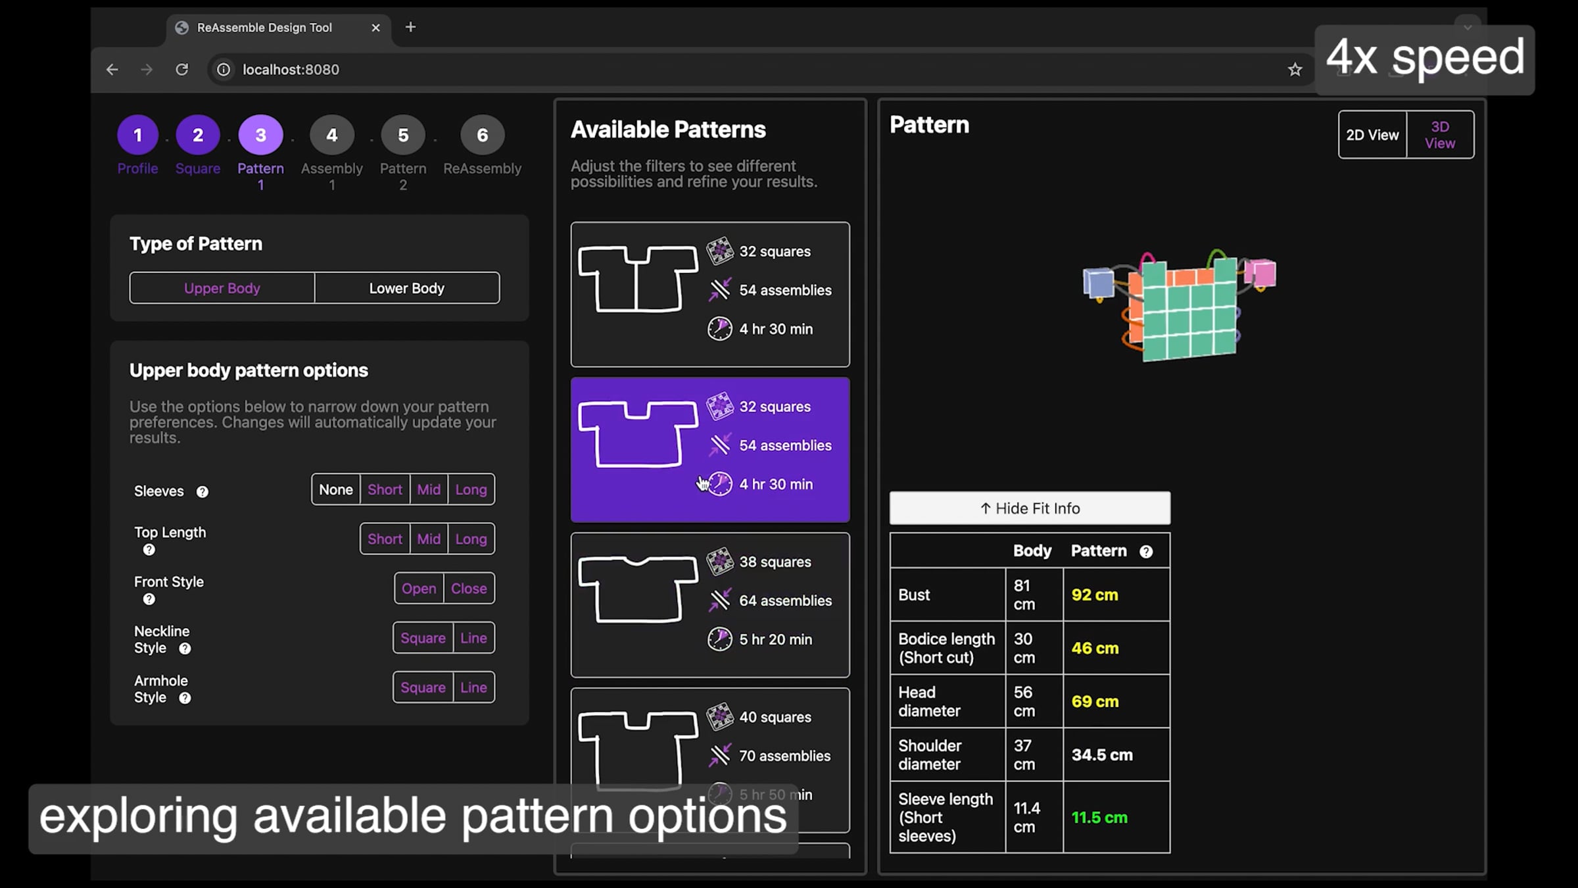Set Top Length to Short
The width and height of the screenshot is (1578, 888).
click(x=385, y=539)
